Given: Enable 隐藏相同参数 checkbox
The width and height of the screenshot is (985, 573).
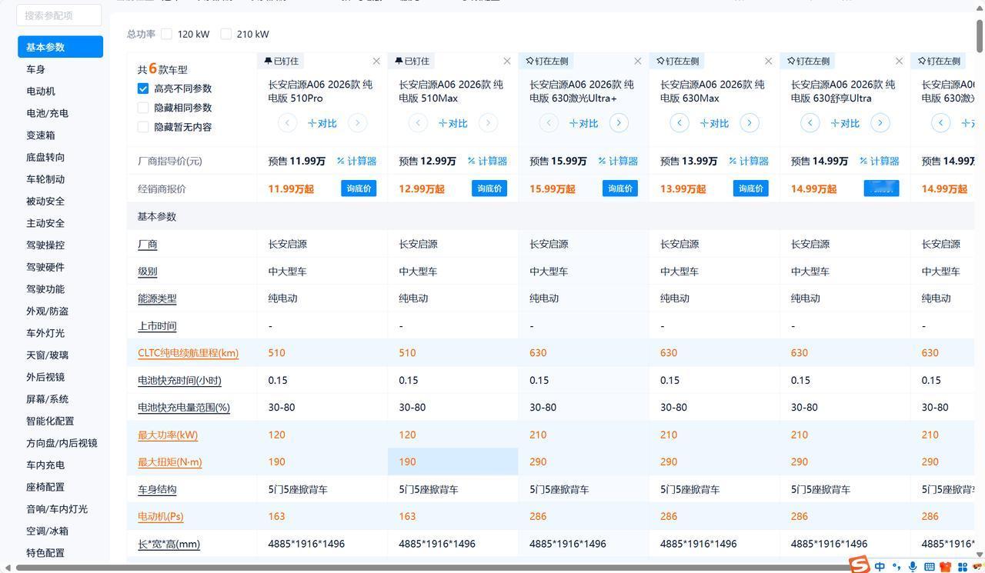Looking at the screenshot, I should click(x=143, y=108).
